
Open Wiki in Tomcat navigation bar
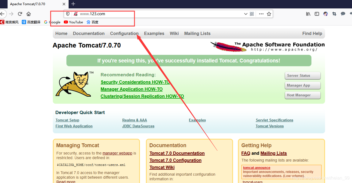click(174, 33)
